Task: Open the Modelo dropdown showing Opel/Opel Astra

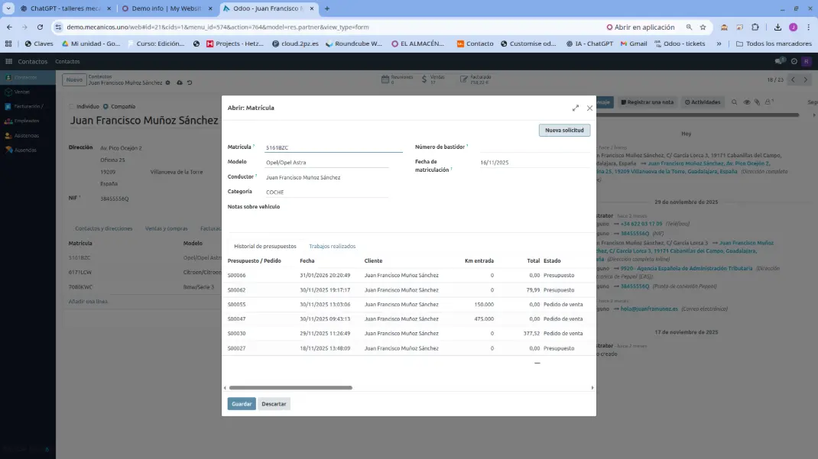Action: tap(326, 163)
